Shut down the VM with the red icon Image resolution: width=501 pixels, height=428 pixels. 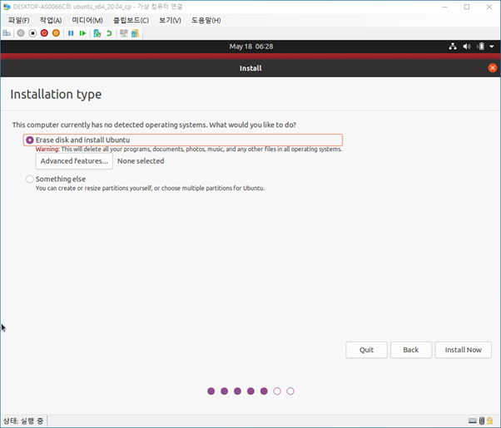click(x=44, y=33)
